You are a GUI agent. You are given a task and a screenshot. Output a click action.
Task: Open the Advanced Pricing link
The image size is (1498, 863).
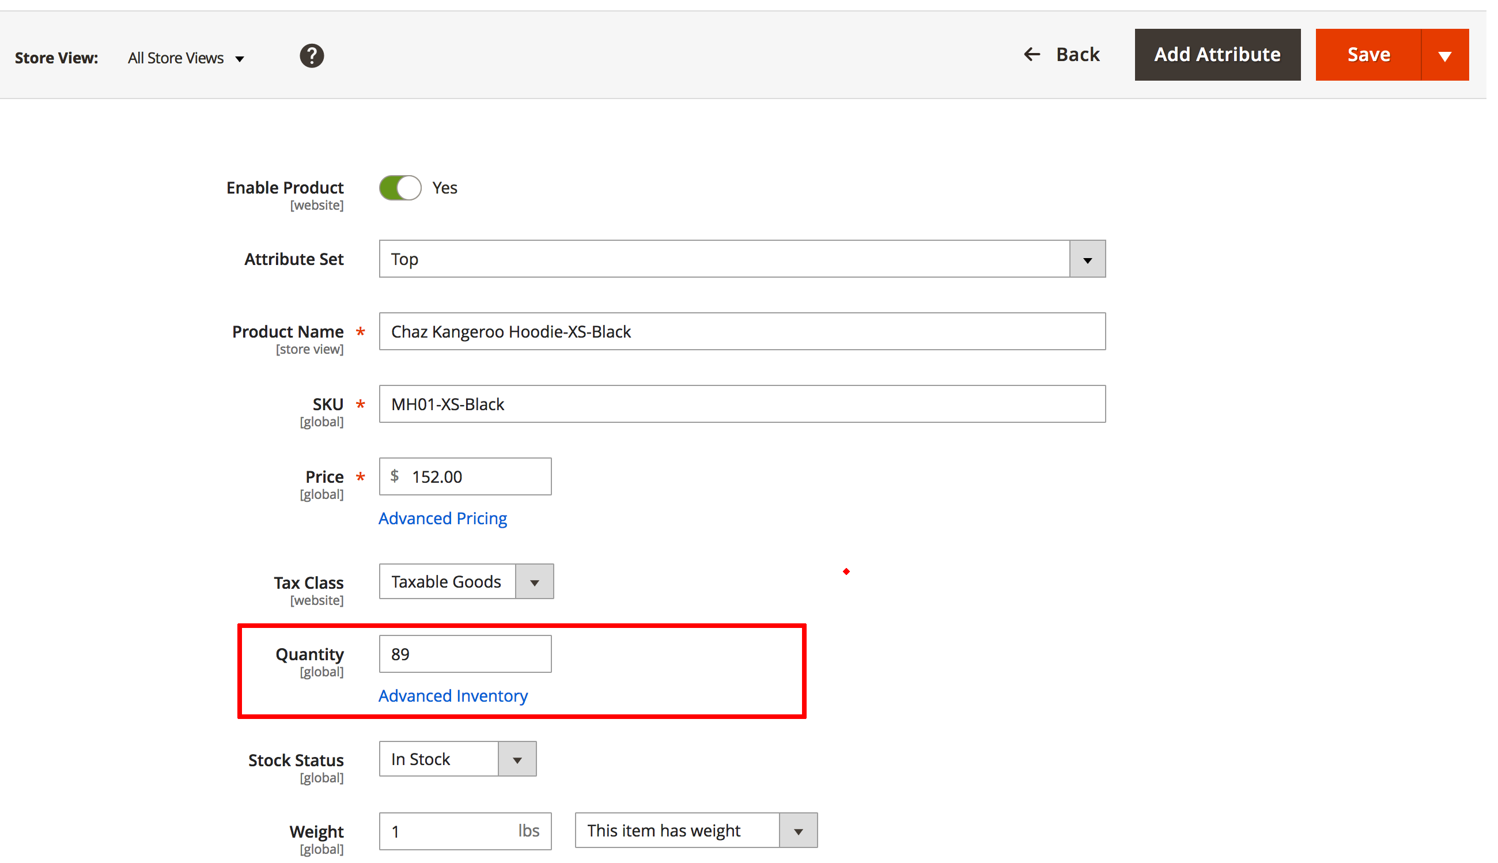point(442,518)
